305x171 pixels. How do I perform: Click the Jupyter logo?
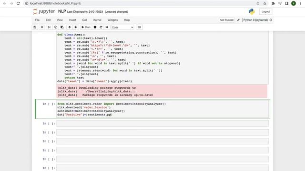tap(44, 11)
